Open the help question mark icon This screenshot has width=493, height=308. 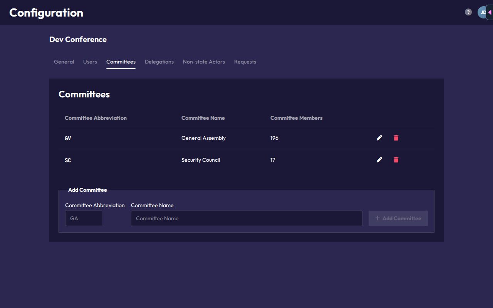pyautogui.click(x=468, y=12)
